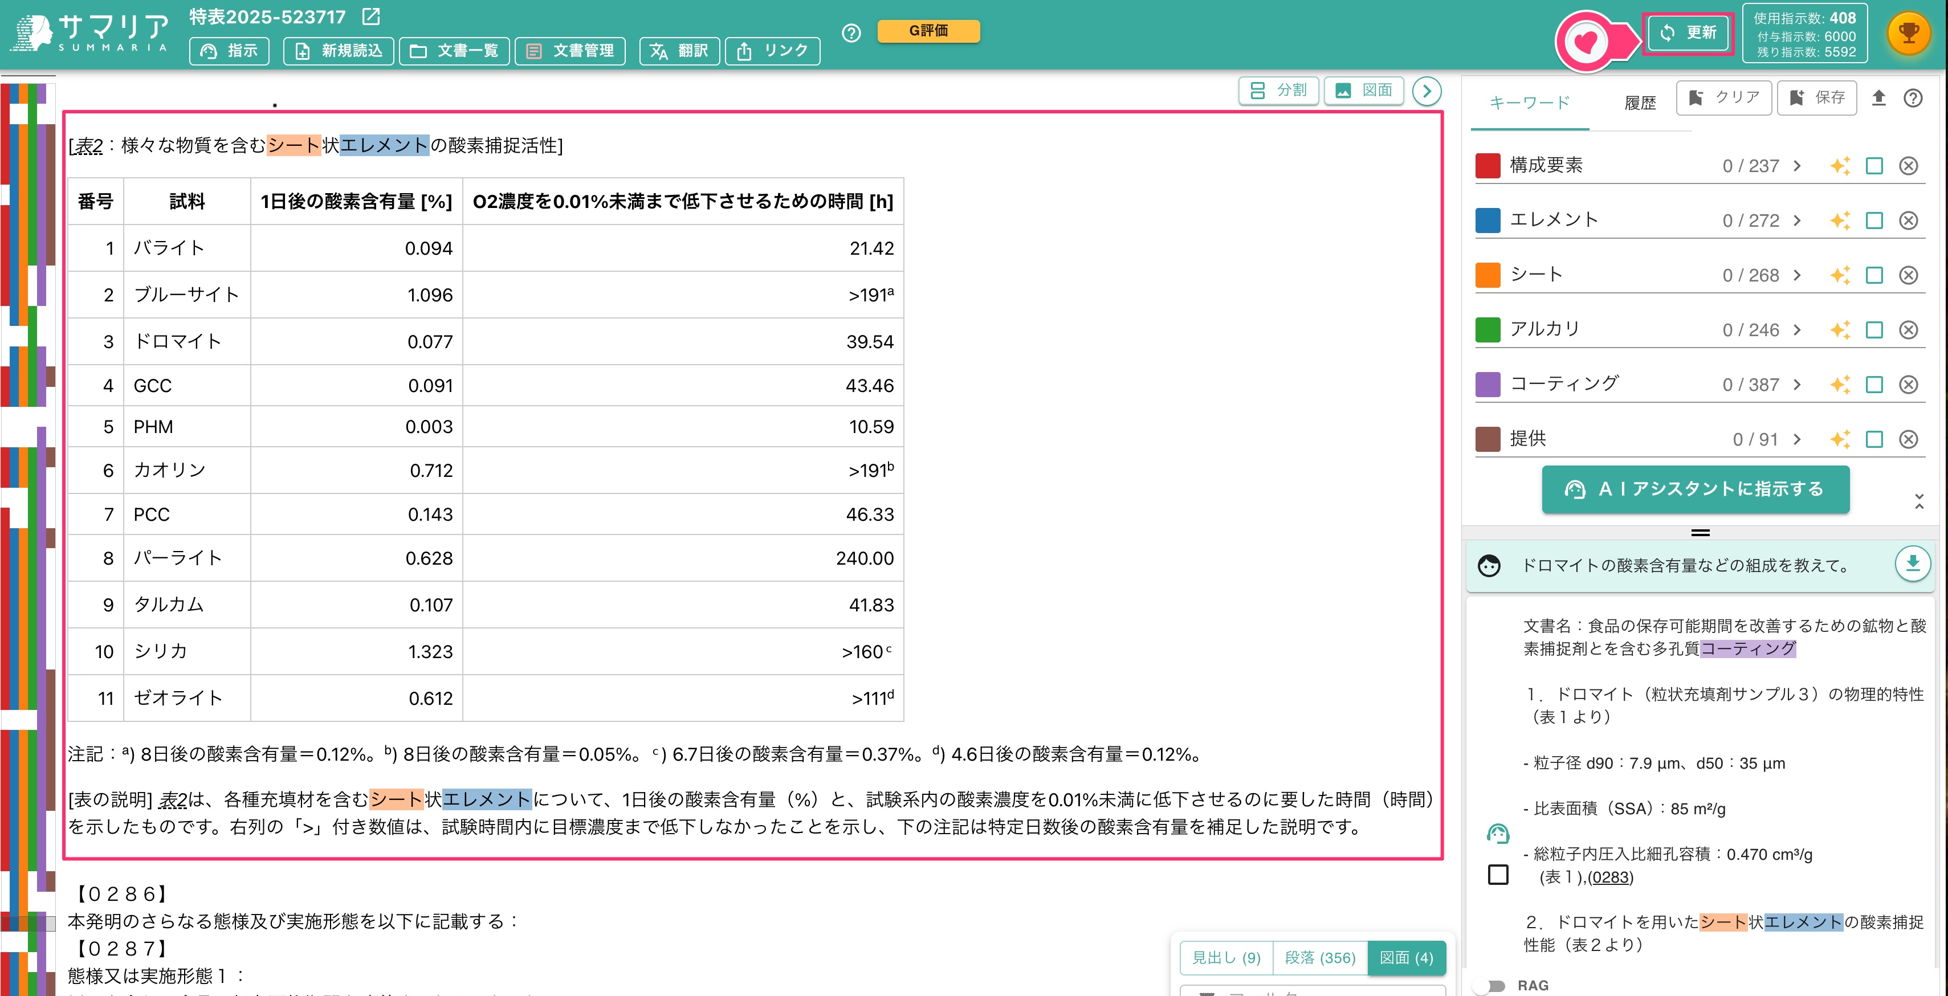The width and height of the screenshot is (1948, 996).
Task: Click the circular next arrow beside 図面
Action: point(1426,92)
